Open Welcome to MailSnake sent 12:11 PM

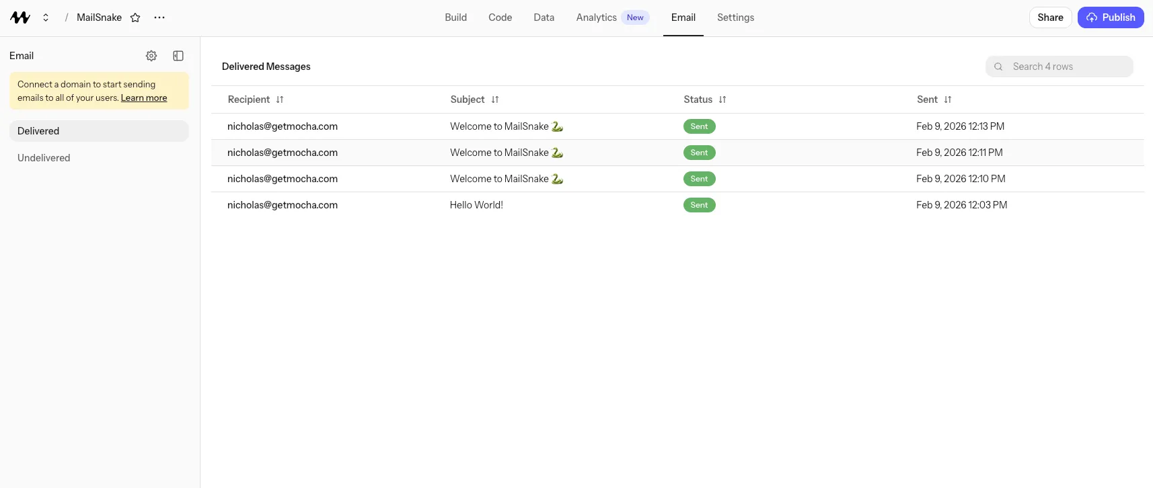[507, 153]
